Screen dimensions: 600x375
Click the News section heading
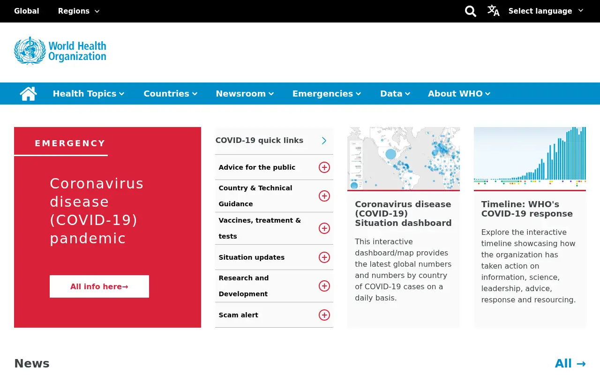click(x=32, y=364)
